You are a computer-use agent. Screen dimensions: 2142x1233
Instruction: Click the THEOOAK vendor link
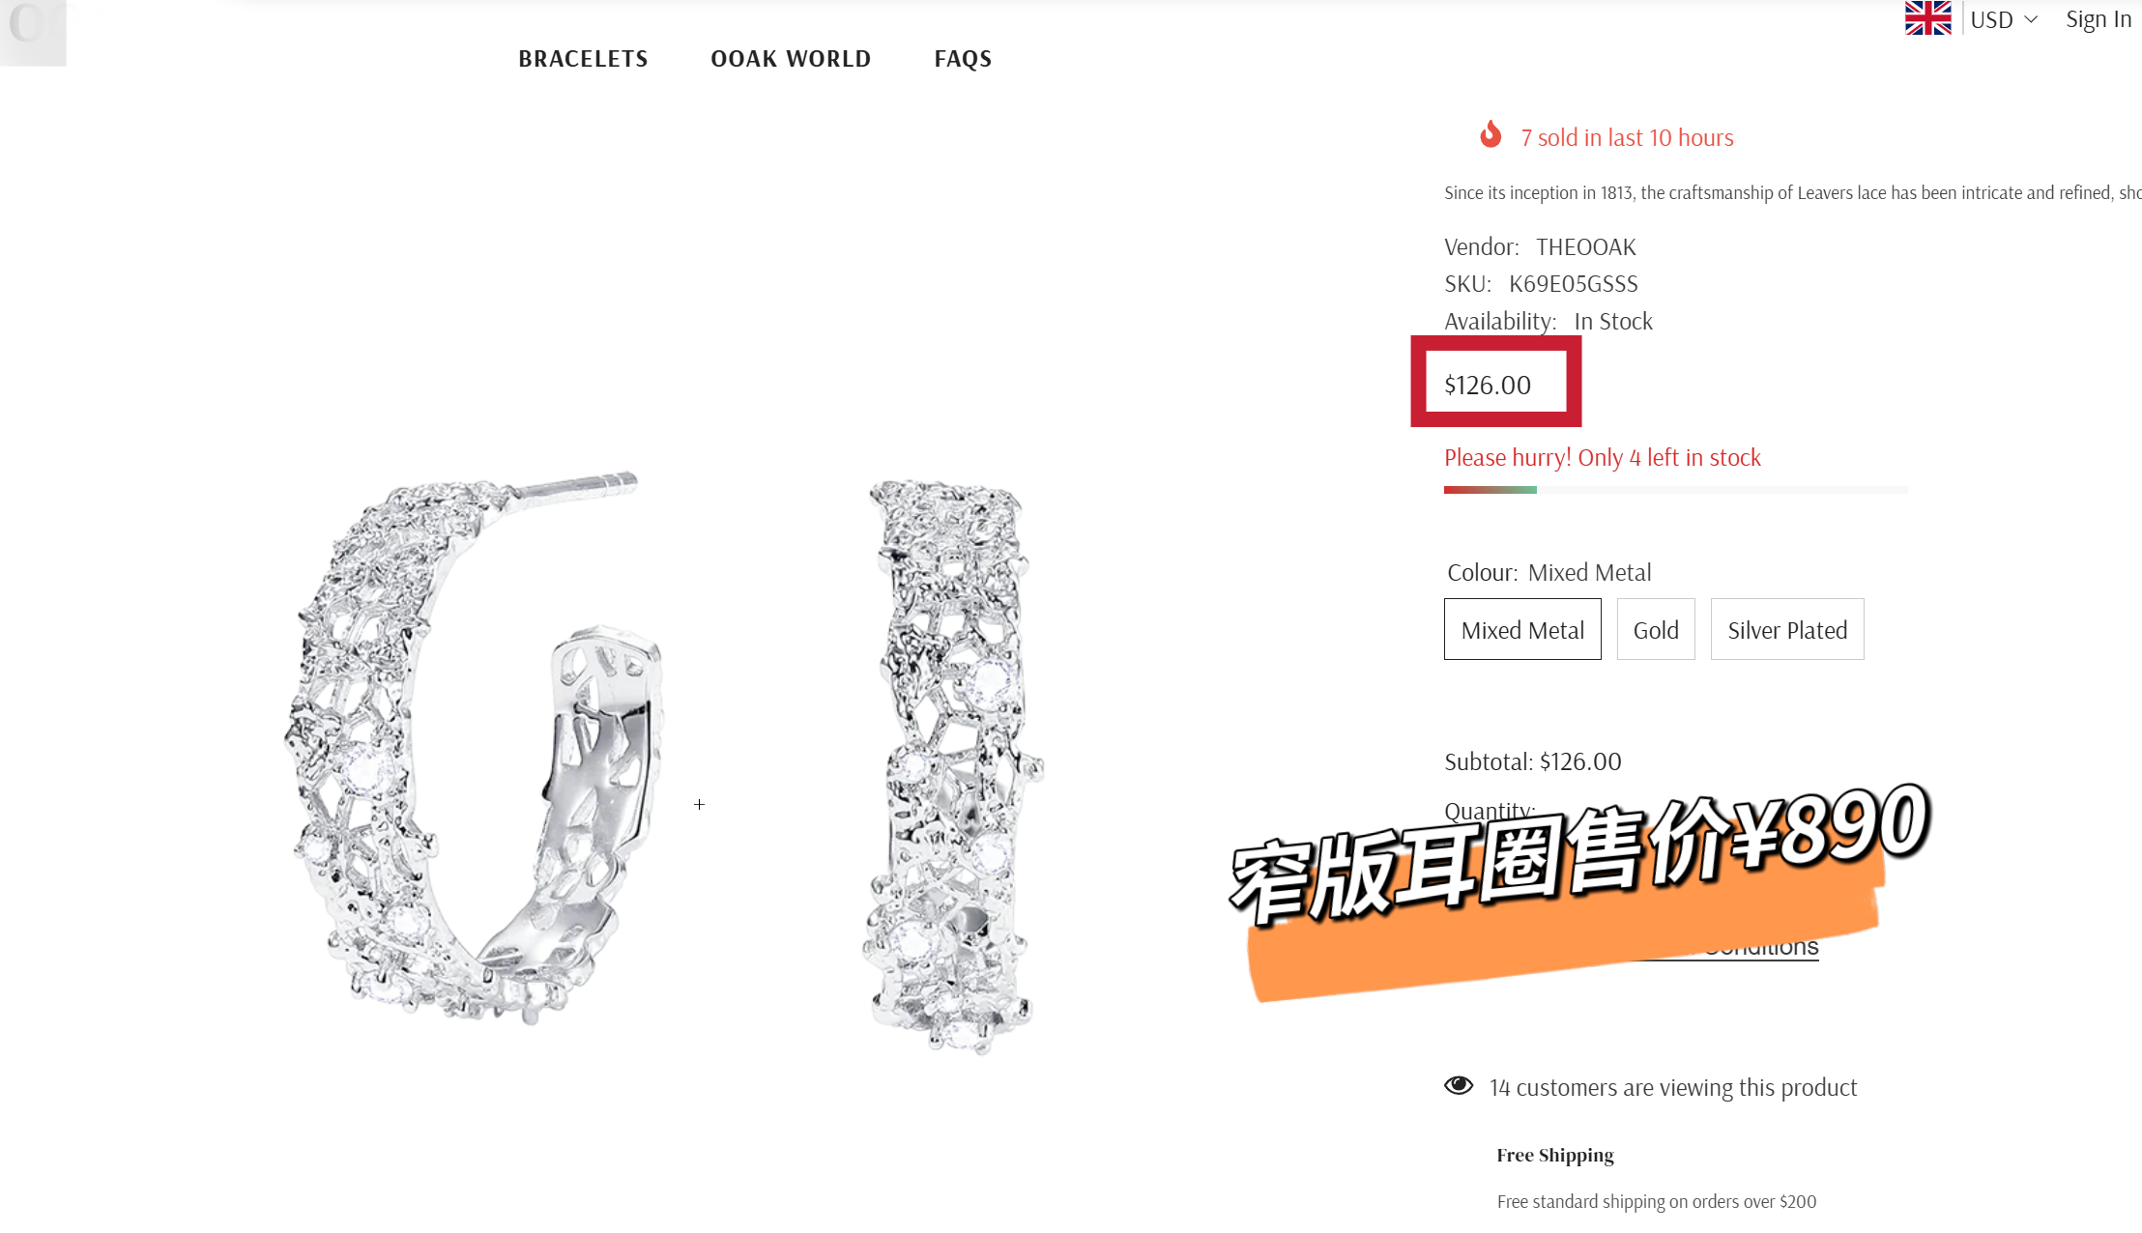(1586, 247)
